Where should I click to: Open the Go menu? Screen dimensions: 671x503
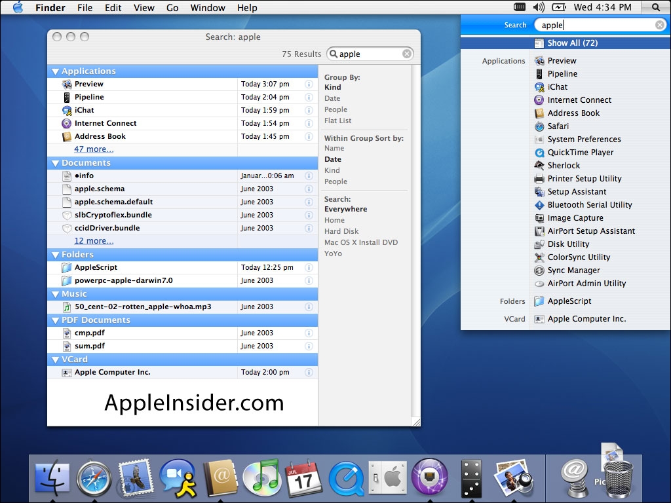(172, 8)
